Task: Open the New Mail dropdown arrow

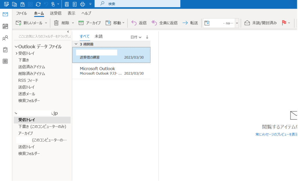Action: click(x=46, y=23)
